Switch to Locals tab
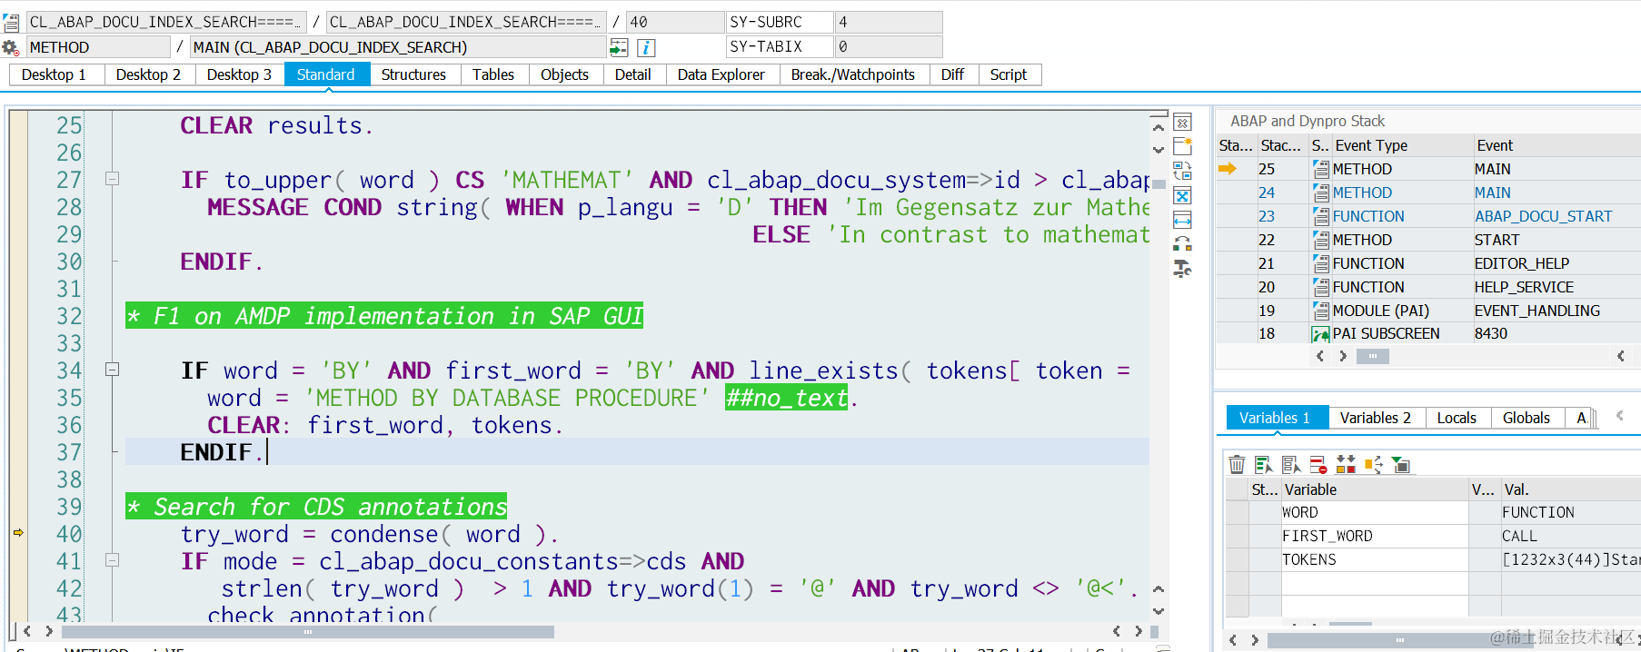The height and width of the screenshot is (652, 1641). [1457, 418]
